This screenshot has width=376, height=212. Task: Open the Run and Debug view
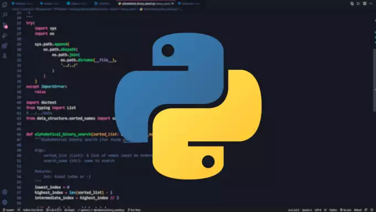4,35
